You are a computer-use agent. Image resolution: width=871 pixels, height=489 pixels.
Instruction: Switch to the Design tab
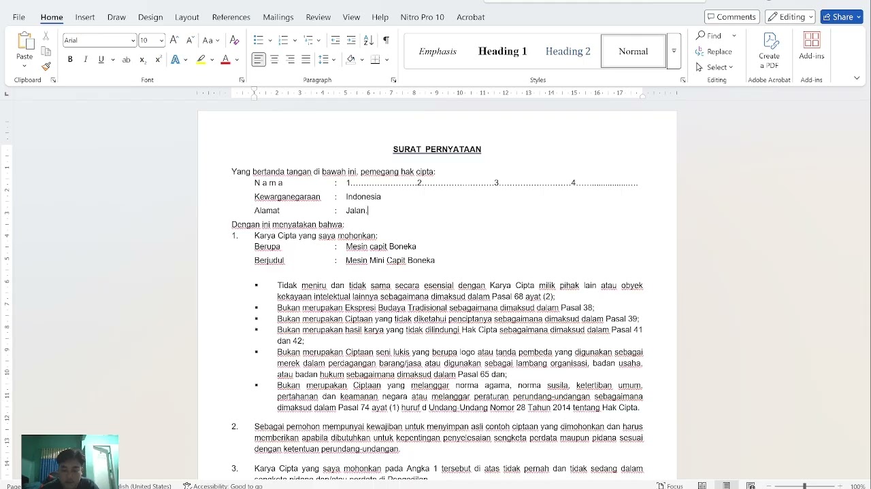tap(150, 17)
